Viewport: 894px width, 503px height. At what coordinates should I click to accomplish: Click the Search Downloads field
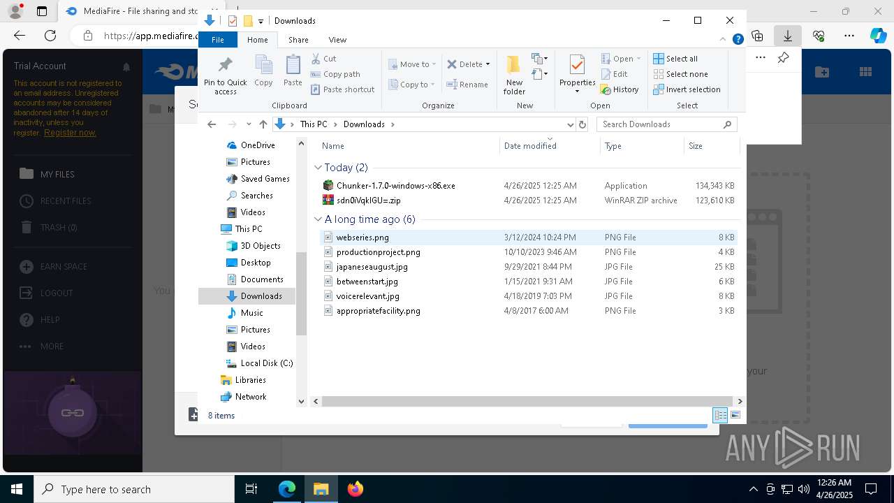[666, 124]
